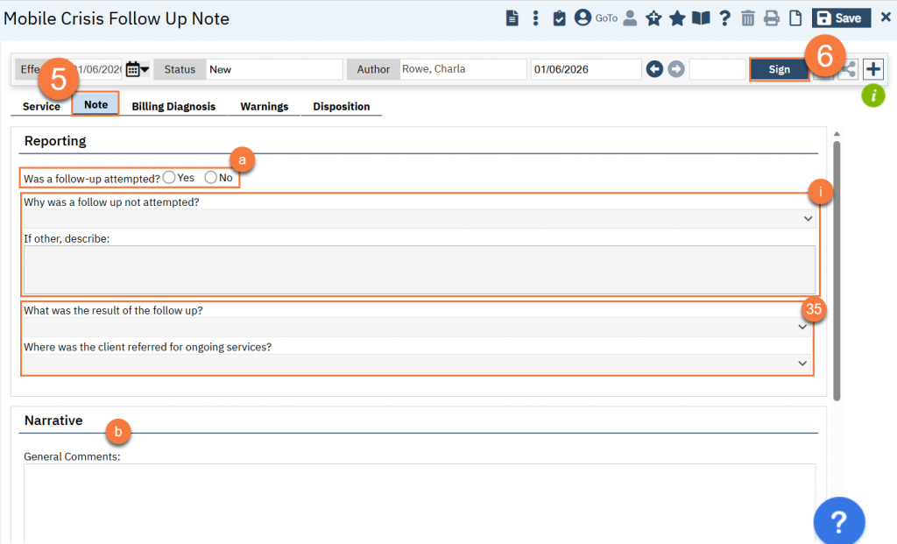897x544 pixels.
Task: Switch to the Disposition tab
Action: point(341,106)
